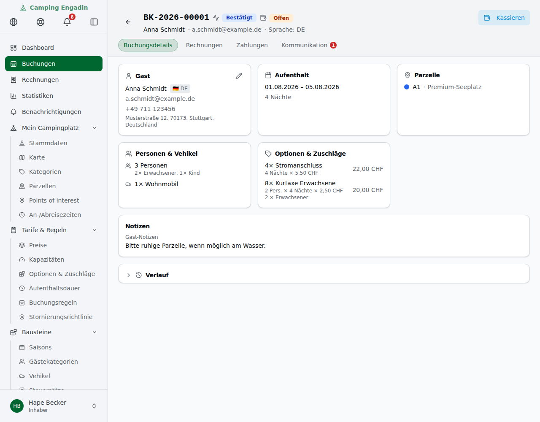Open Optionen & Zuschläge in the sidebar

pos(58,274)
